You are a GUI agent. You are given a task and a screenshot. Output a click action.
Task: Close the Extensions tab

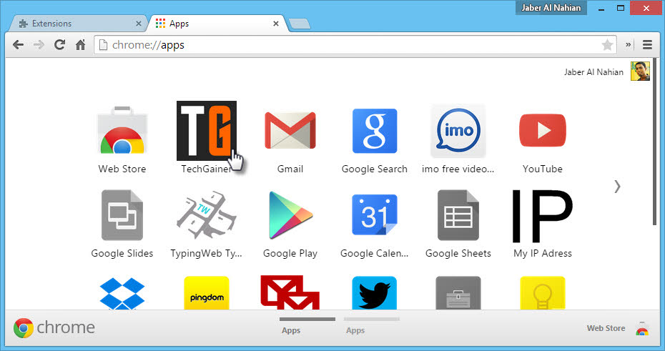pyautogui.click(x=138, y=24)
